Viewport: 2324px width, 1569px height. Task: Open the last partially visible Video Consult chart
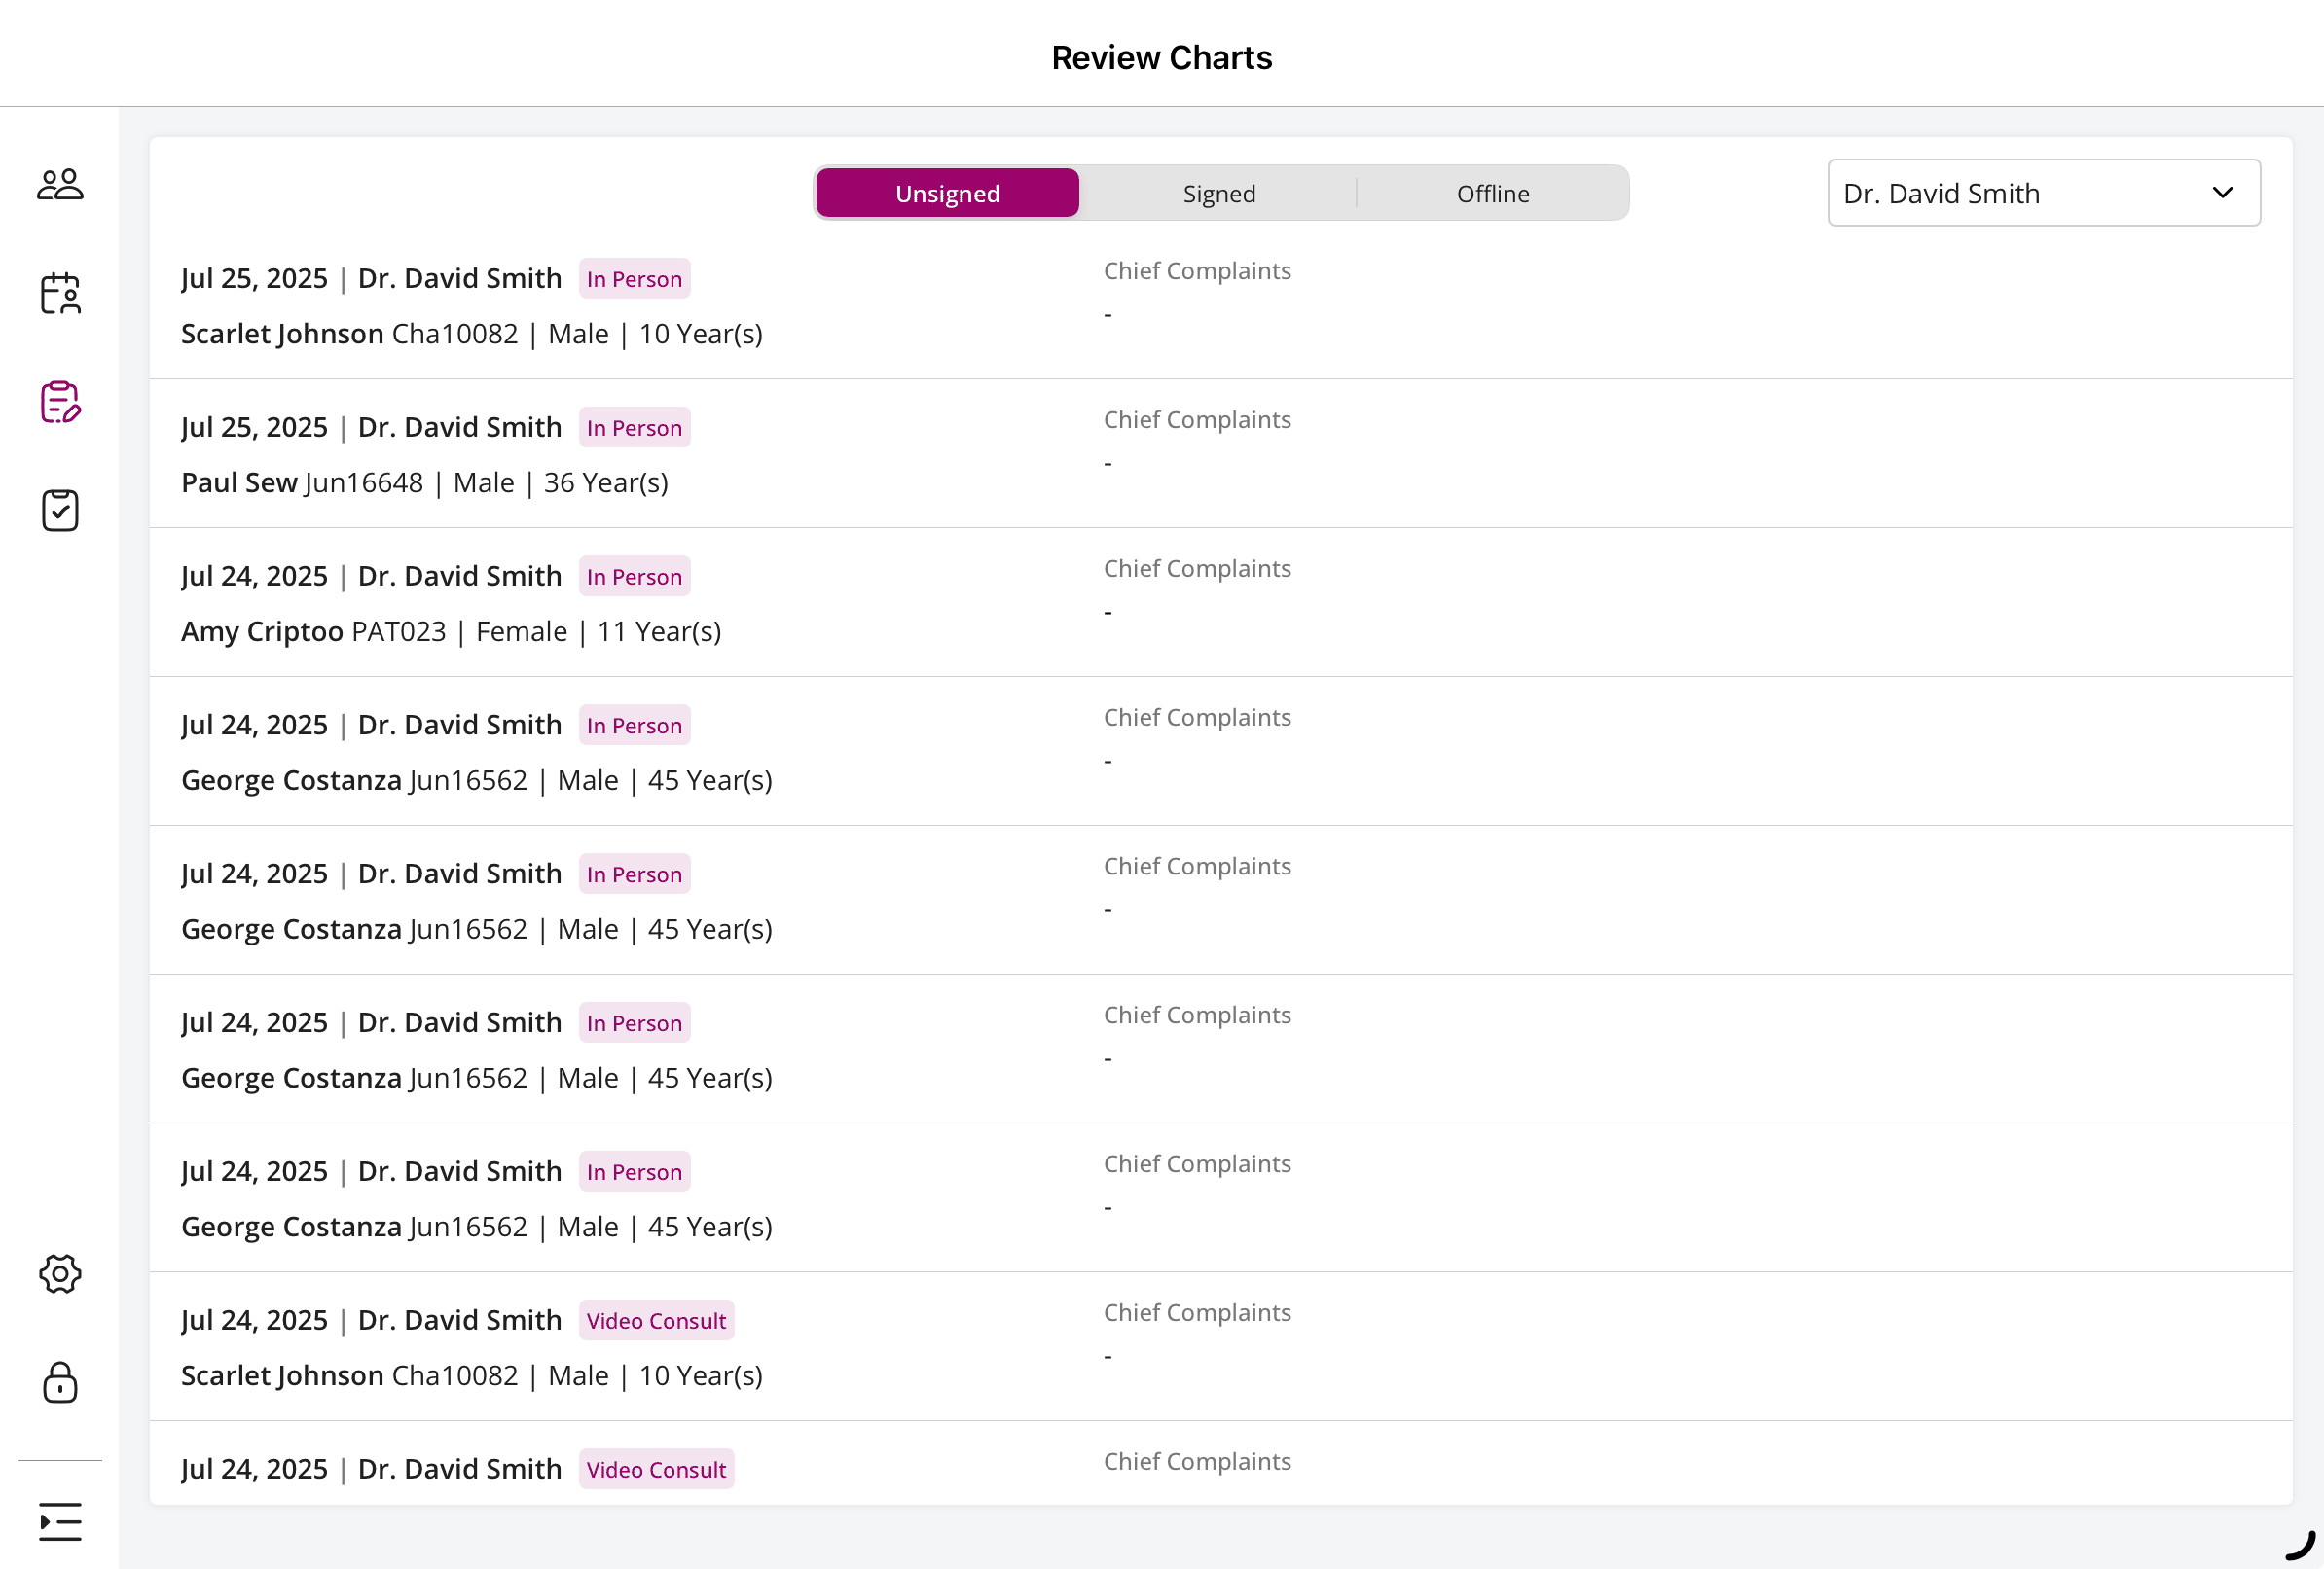460,1469
